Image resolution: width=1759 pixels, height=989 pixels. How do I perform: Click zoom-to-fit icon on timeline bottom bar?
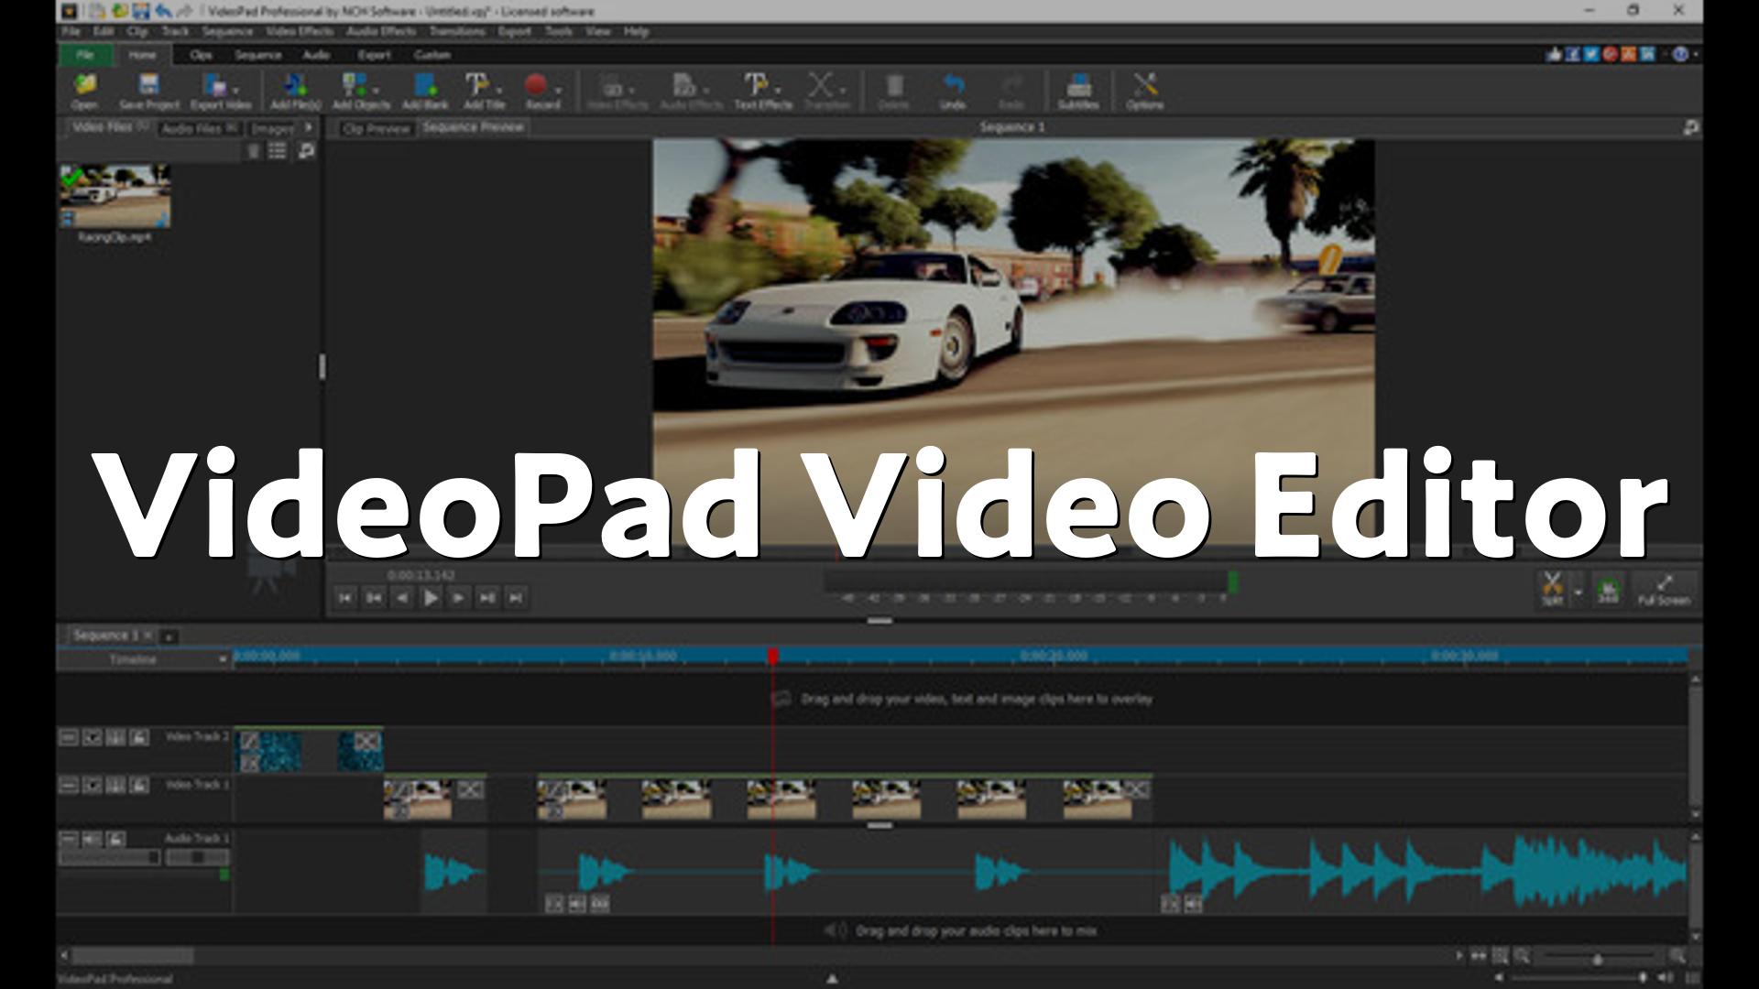1500,956
